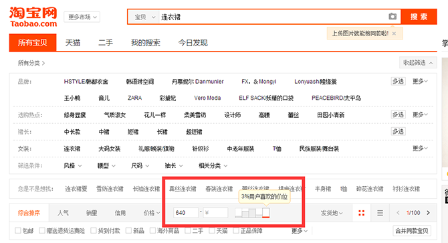Switch to list view icon

(380, 213)
